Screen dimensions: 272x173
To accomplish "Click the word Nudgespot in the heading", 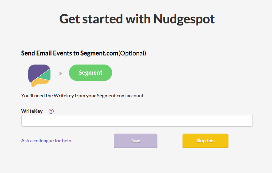I will [184, 18].
